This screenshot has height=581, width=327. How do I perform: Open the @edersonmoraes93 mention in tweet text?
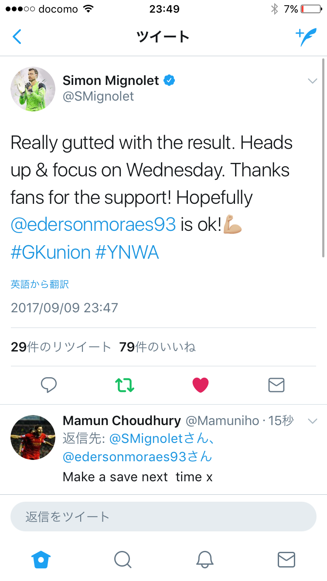[x=93, y=225]
